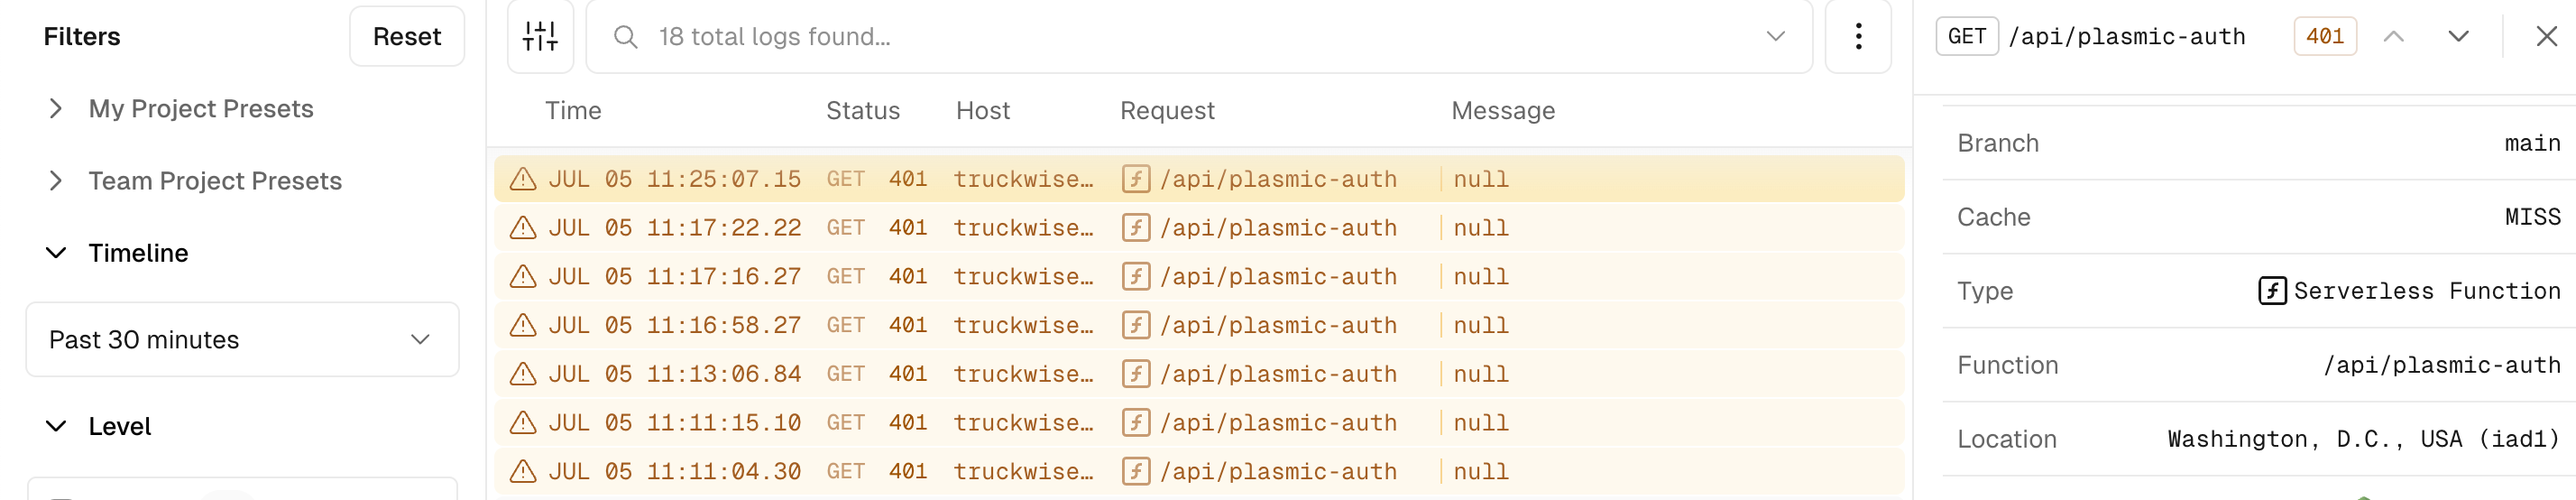The image size is (2576, 500).
Task: Go to previous log with up arrow
Action: (2393, 37)
